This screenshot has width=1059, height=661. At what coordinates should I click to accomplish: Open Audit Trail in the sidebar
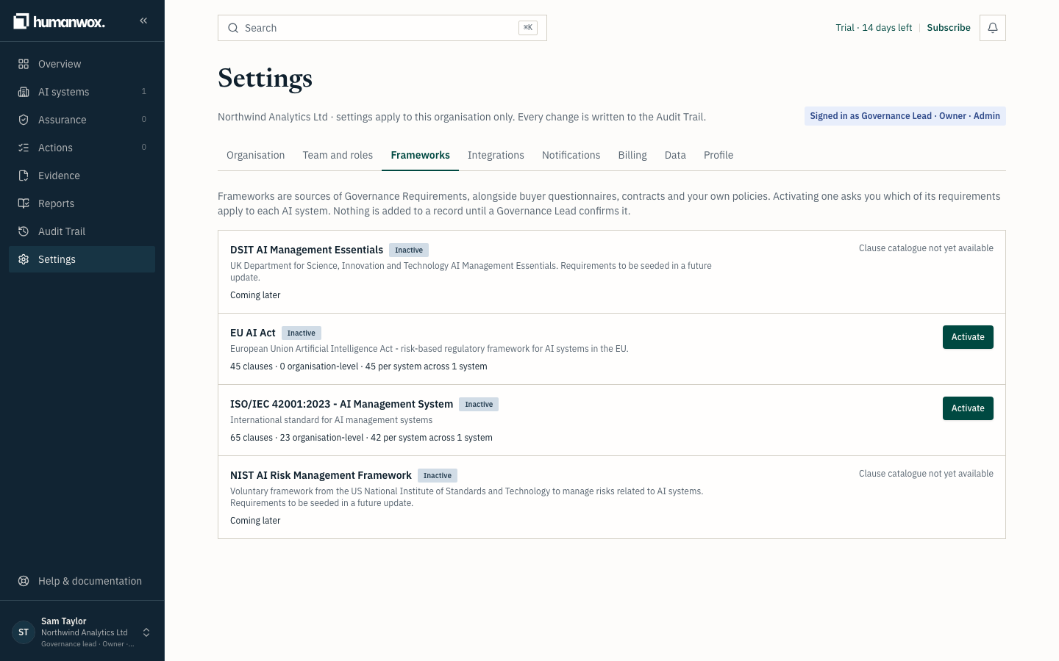pos(82,231)
